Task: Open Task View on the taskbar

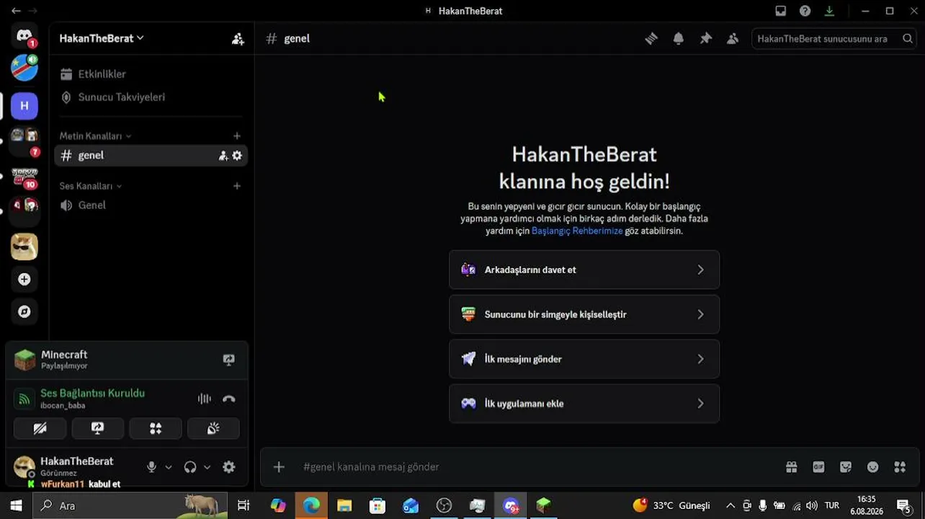Action: tap(243, 506)
